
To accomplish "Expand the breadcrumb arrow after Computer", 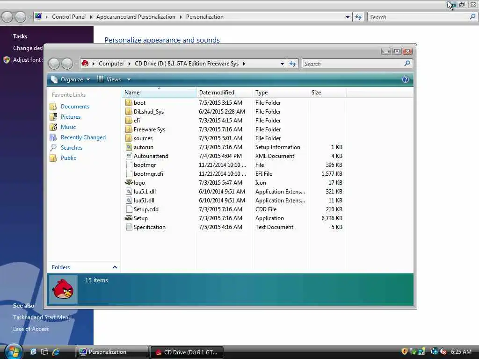I will 129,64.
